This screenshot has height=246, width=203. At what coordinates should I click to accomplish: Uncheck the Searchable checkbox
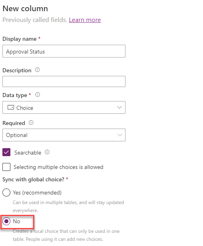[x=6, y=152]
